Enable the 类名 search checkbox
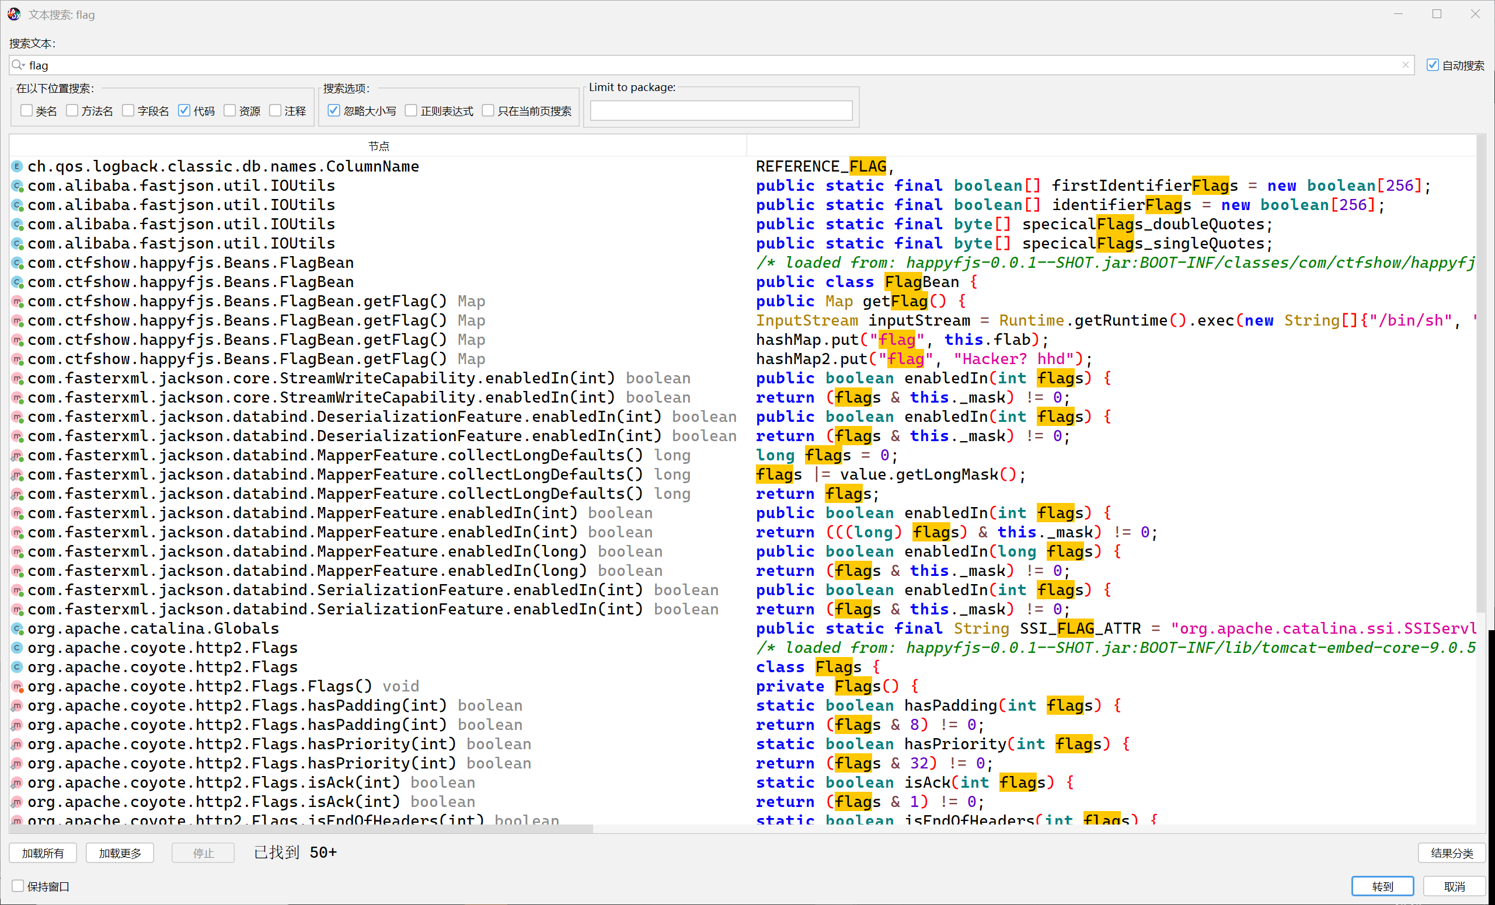 (26, 110)
